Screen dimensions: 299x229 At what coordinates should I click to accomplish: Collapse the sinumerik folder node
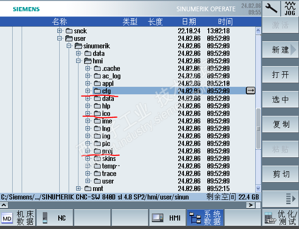[69, 46]
